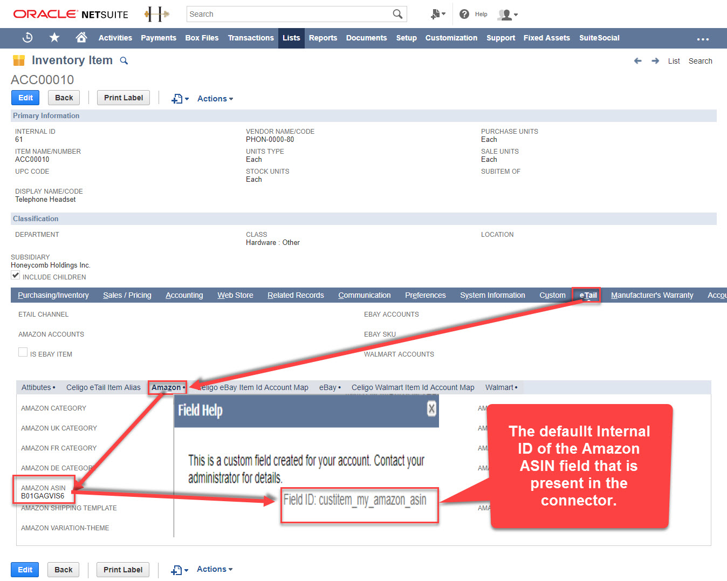
Task: Open the SuiteSocial menu
Action: pyautogui.click(x=599, y=38)
